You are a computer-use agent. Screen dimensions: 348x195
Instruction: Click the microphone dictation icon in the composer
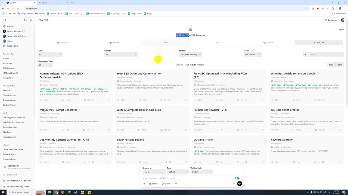click(x=234, y=184)
